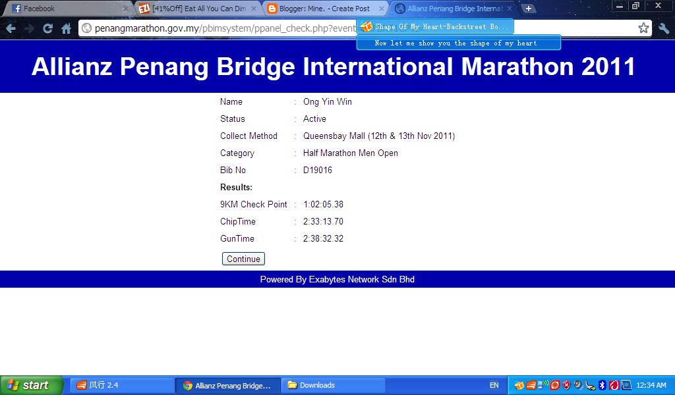Click the "ChipTime" label
Viewport: 675px width, 395px height.
[x=237, y=222]
